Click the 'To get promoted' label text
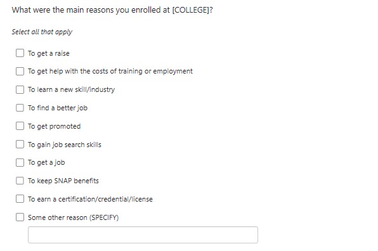Viewport: 378px width, 251px height. pyautogui.click(x=55, y=127)
